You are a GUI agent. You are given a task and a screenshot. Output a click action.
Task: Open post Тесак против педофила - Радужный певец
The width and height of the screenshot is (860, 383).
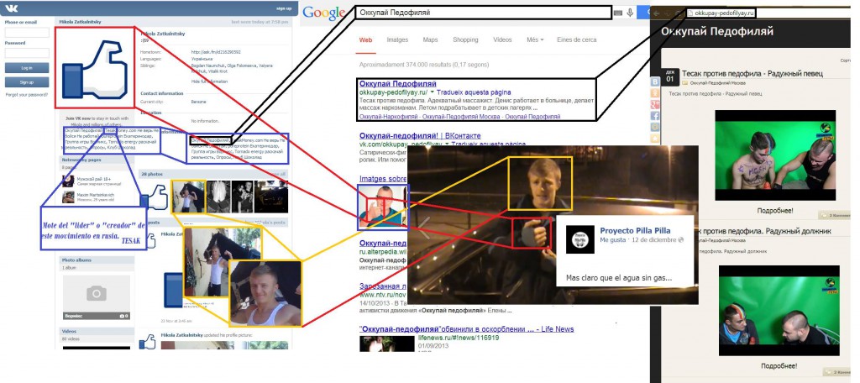click(x=752, y=74)
